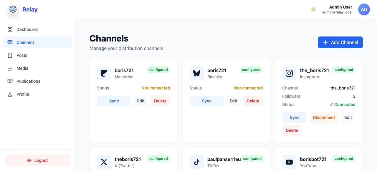Delete the boris721 Bluesky channel
This screenshot has height=171, width=377.
tap(253, 101)
